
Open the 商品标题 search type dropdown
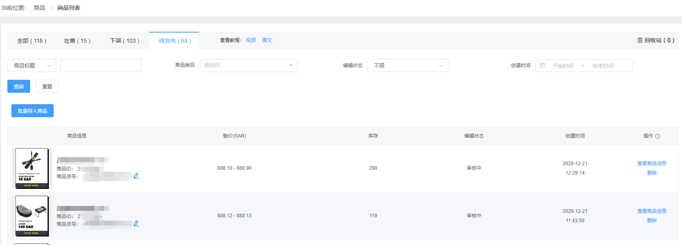[x=32, y=66]
